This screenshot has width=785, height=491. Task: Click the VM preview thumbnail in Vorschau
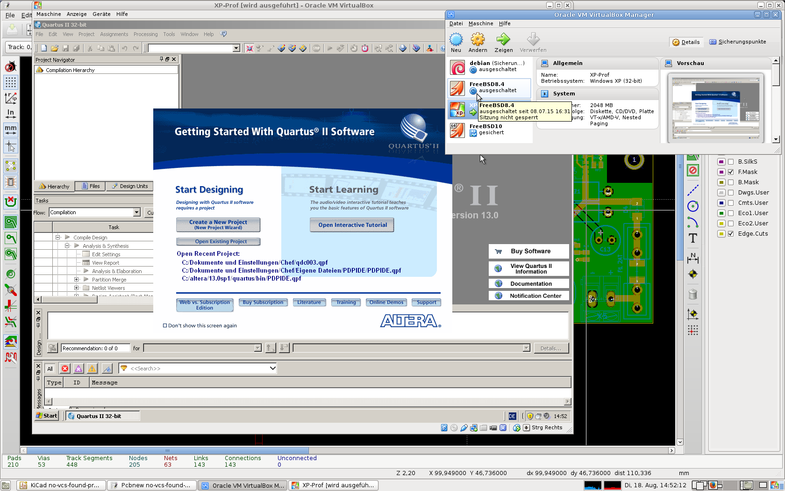tap(715, 108)
